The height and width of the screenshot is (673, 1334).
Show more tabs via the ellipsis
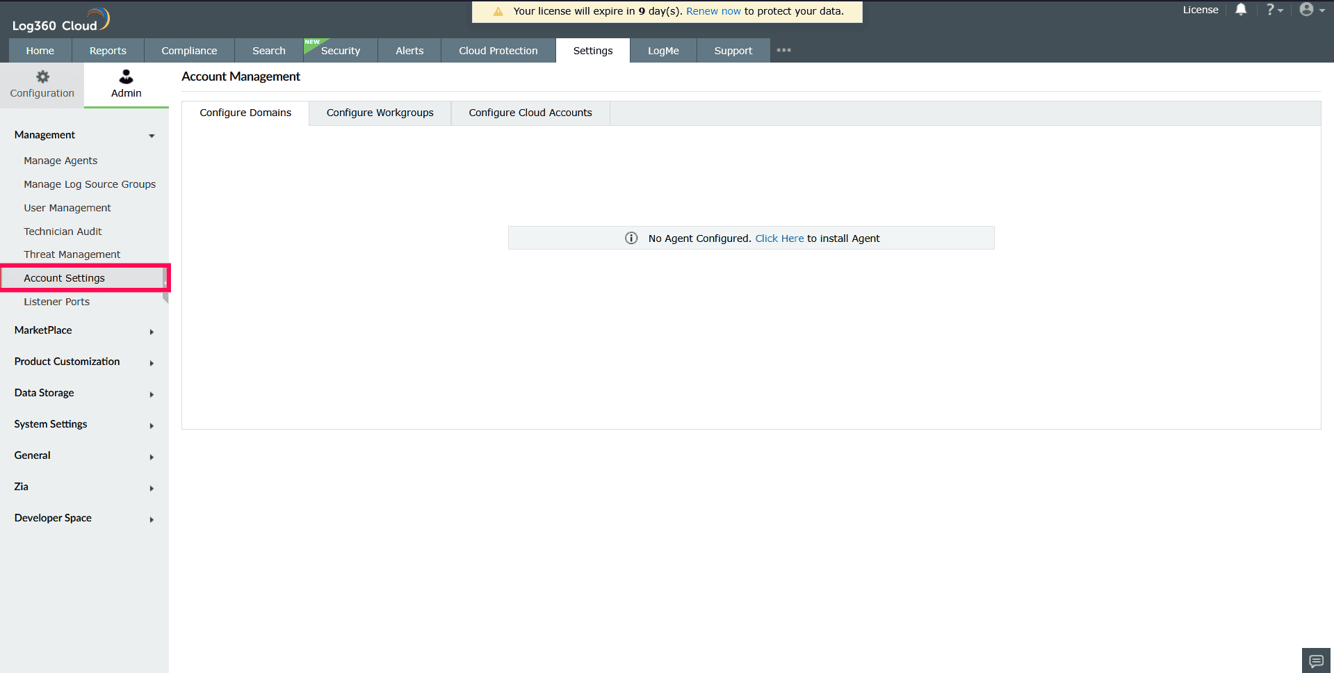(784, 50)
